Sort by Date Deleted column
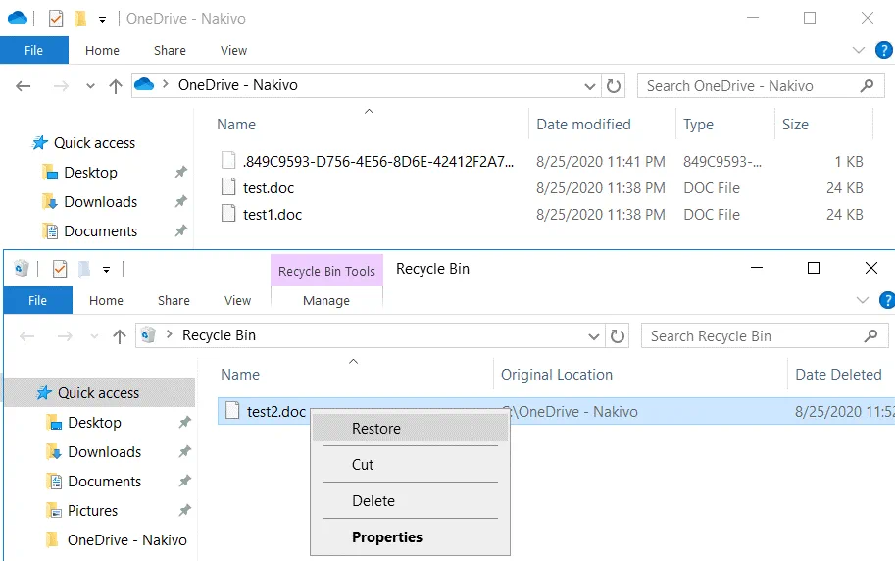This screenshot has width=895, height=561. [838, 375]
